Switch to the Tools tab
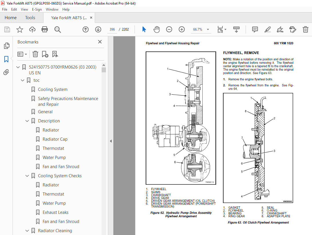 (x=30, y=18)
